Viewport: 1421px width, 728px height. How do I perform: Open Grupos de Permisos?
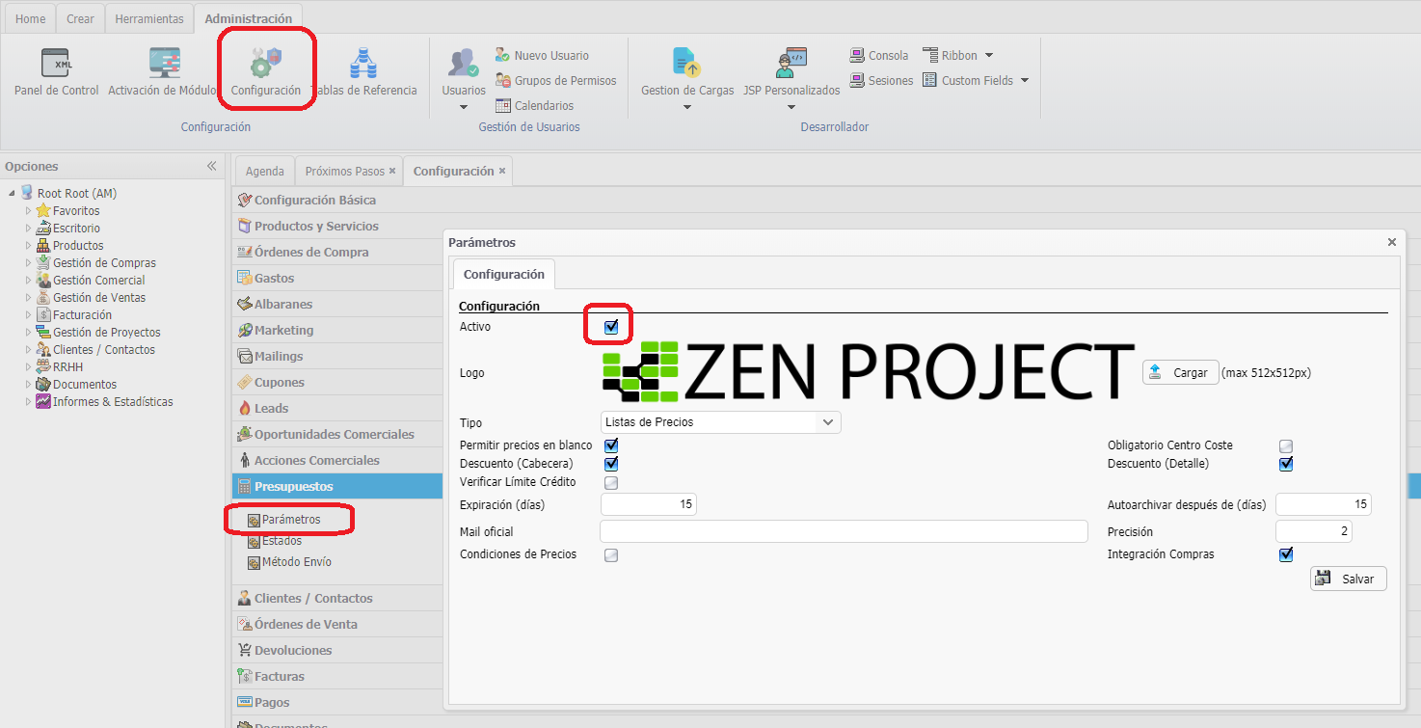[x=555, y=81]
